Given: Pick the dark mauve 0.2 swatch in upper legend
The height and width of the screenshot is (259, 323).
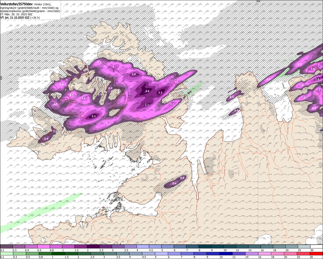Looking at the screenshot, I should tap(6, 246).
